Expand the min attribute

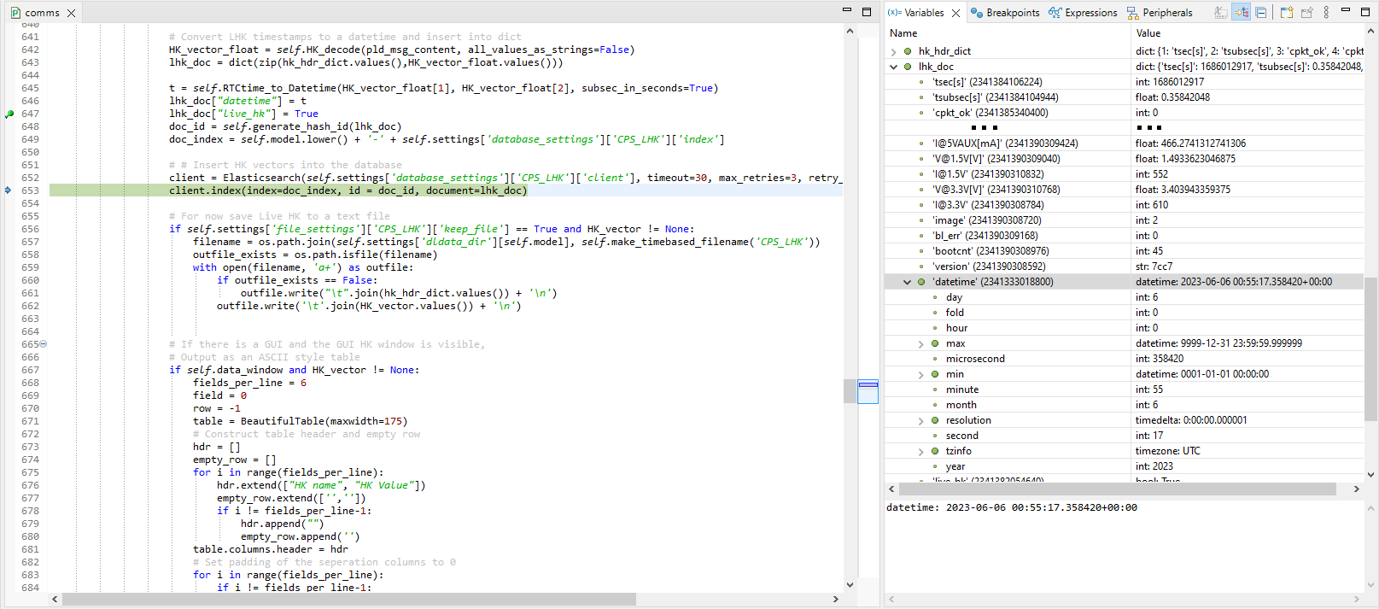[921, 374]
